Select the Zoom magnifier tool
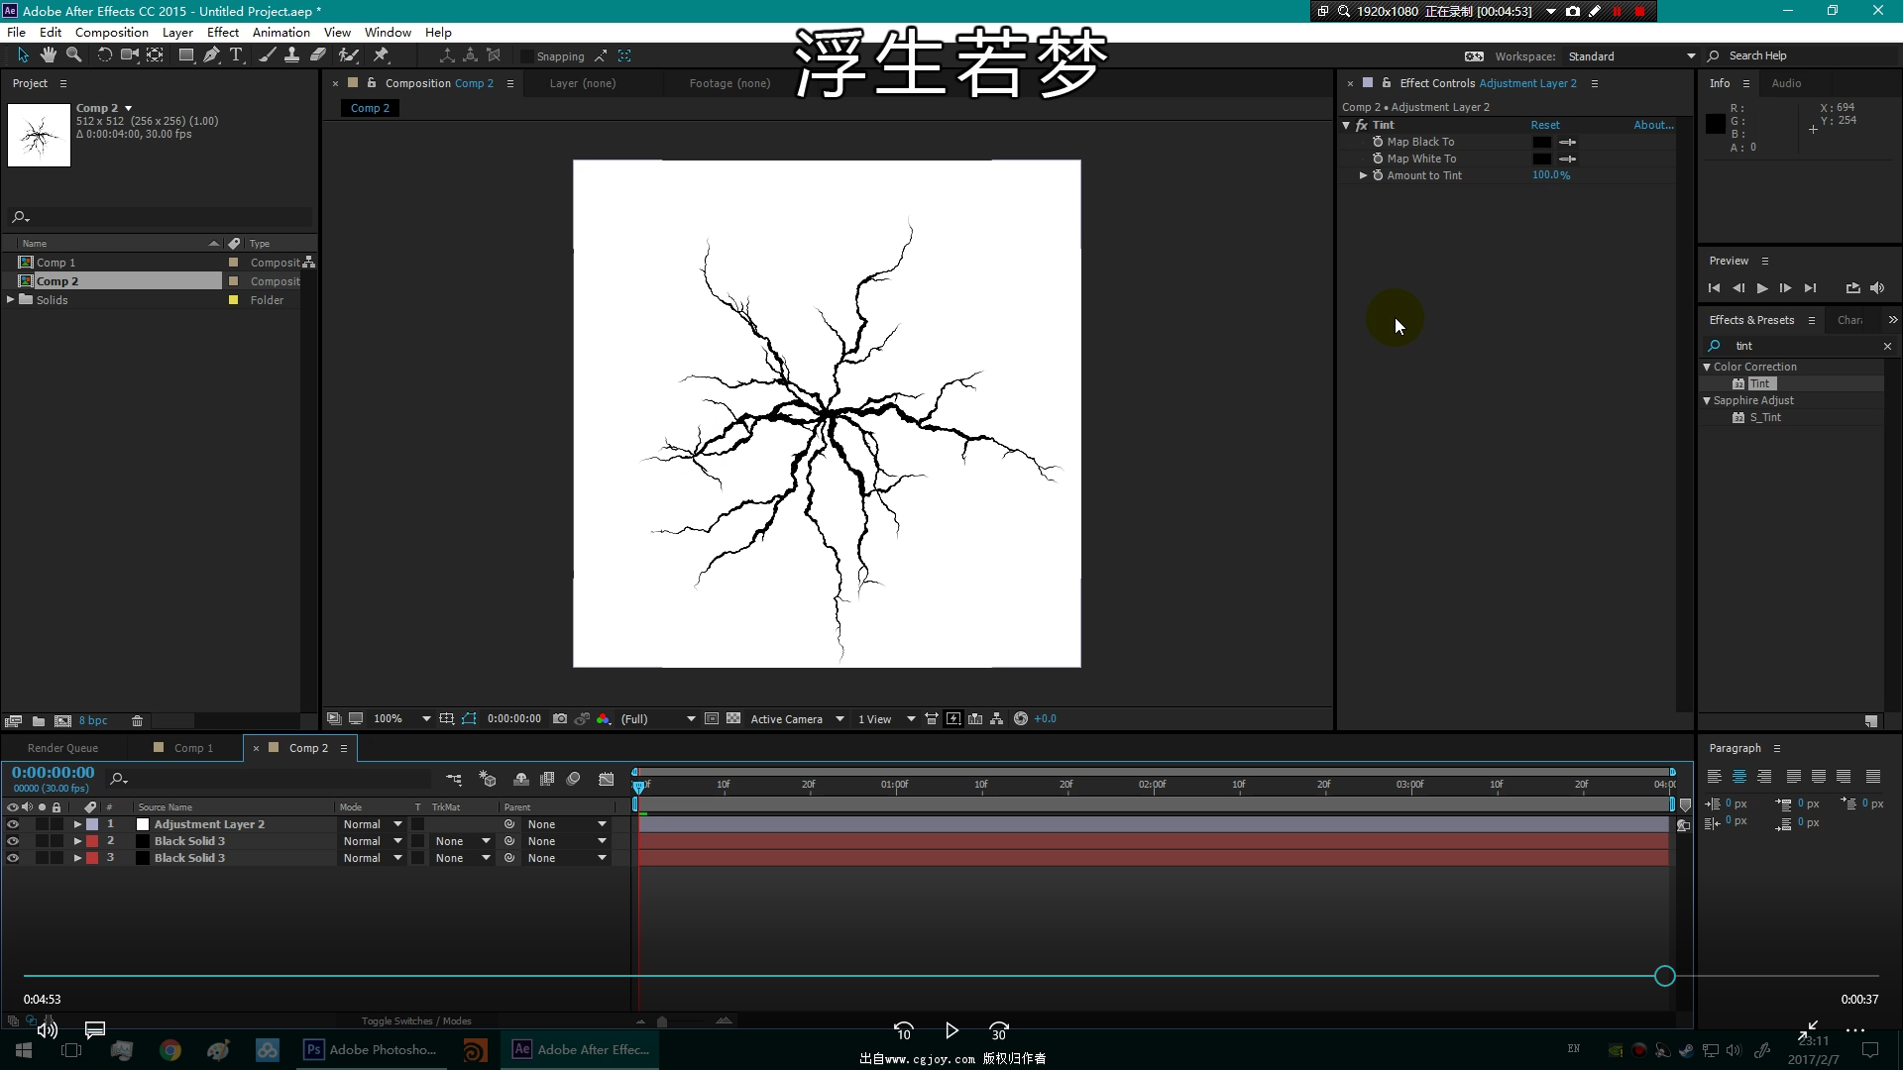 [x=73, y=55]
